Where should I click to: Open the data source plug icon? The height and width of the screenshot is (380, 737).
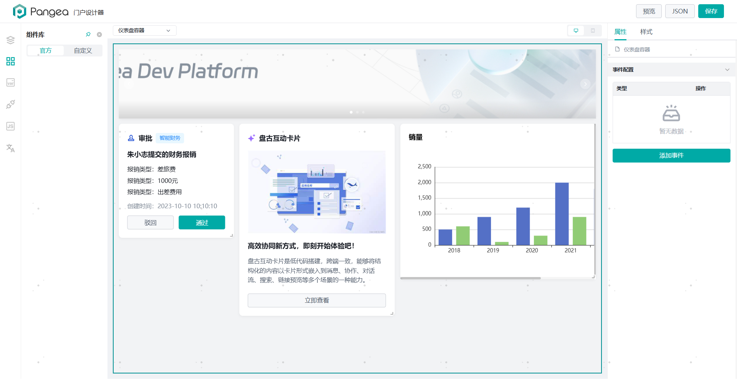(x=10, y=104)
